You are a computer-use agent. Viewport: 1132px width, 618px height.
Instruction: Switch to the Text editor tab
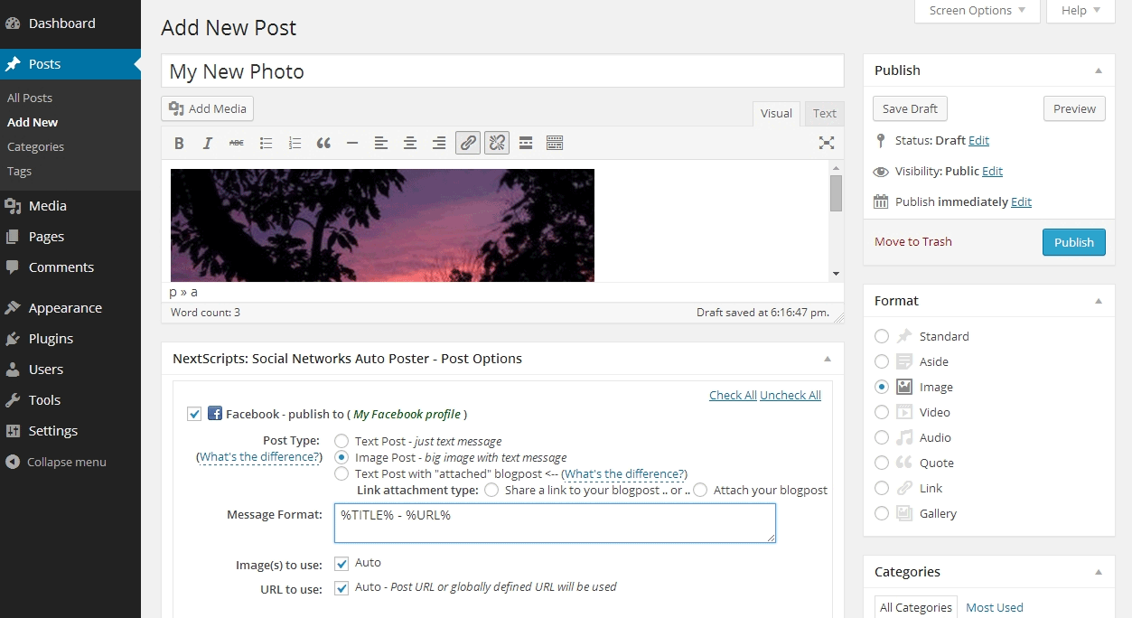click(825, 113)
